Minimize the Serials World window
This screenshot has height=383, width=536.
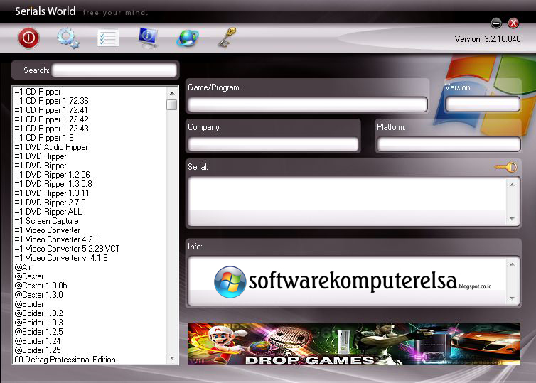point(496,23)
